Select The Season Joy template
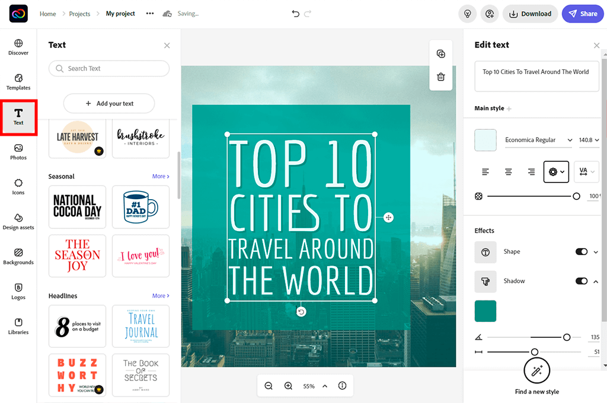 click(78, 256)
